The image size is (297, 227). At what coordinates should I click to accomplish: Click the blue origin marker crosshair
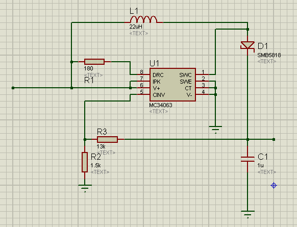click(274, 185)
